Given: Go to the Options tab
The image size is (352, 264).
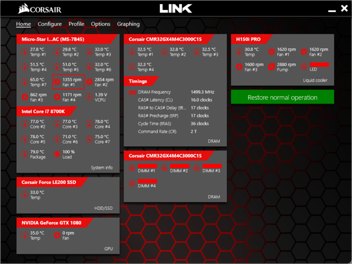Looking at the screenshot, I should click(100, 24).
